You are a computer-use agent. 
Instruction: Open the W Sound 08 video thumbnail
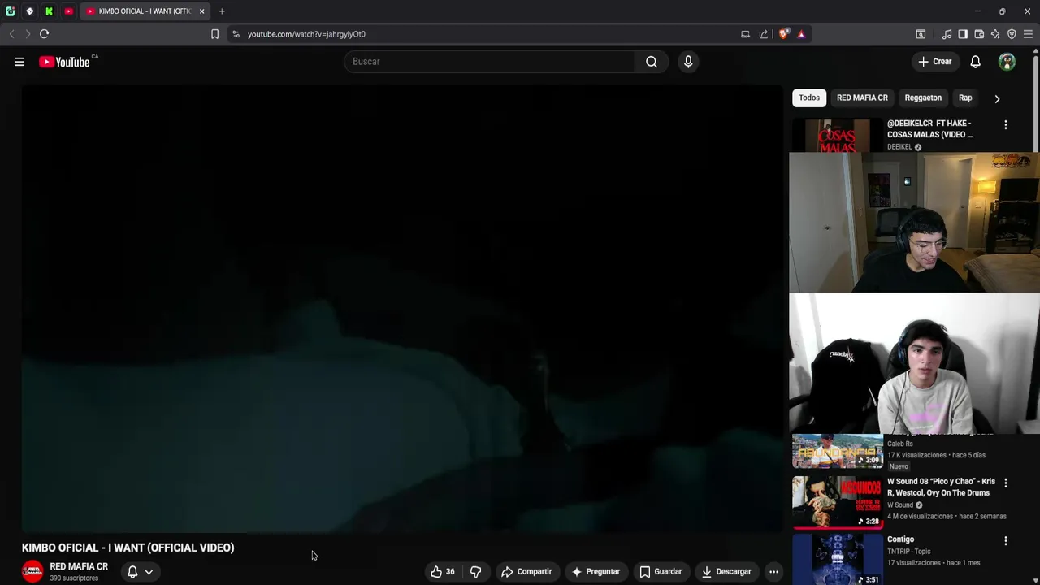(x=838, y=501)
